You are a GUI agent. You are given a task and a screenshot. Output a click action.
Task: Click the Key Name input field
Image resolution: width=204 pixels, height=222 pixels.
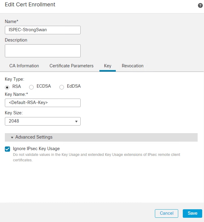[42, 103]
